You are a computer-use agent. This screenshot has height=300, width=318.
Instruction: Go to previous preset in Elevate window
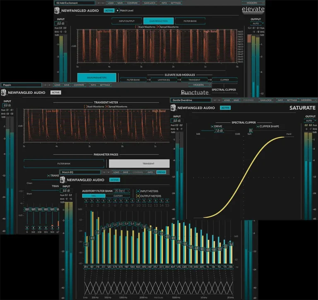click(x=99, y=3)
